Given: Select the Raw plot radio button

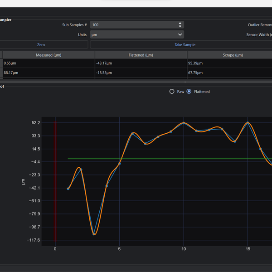Looking at the screenshot, I should [172, 92].
